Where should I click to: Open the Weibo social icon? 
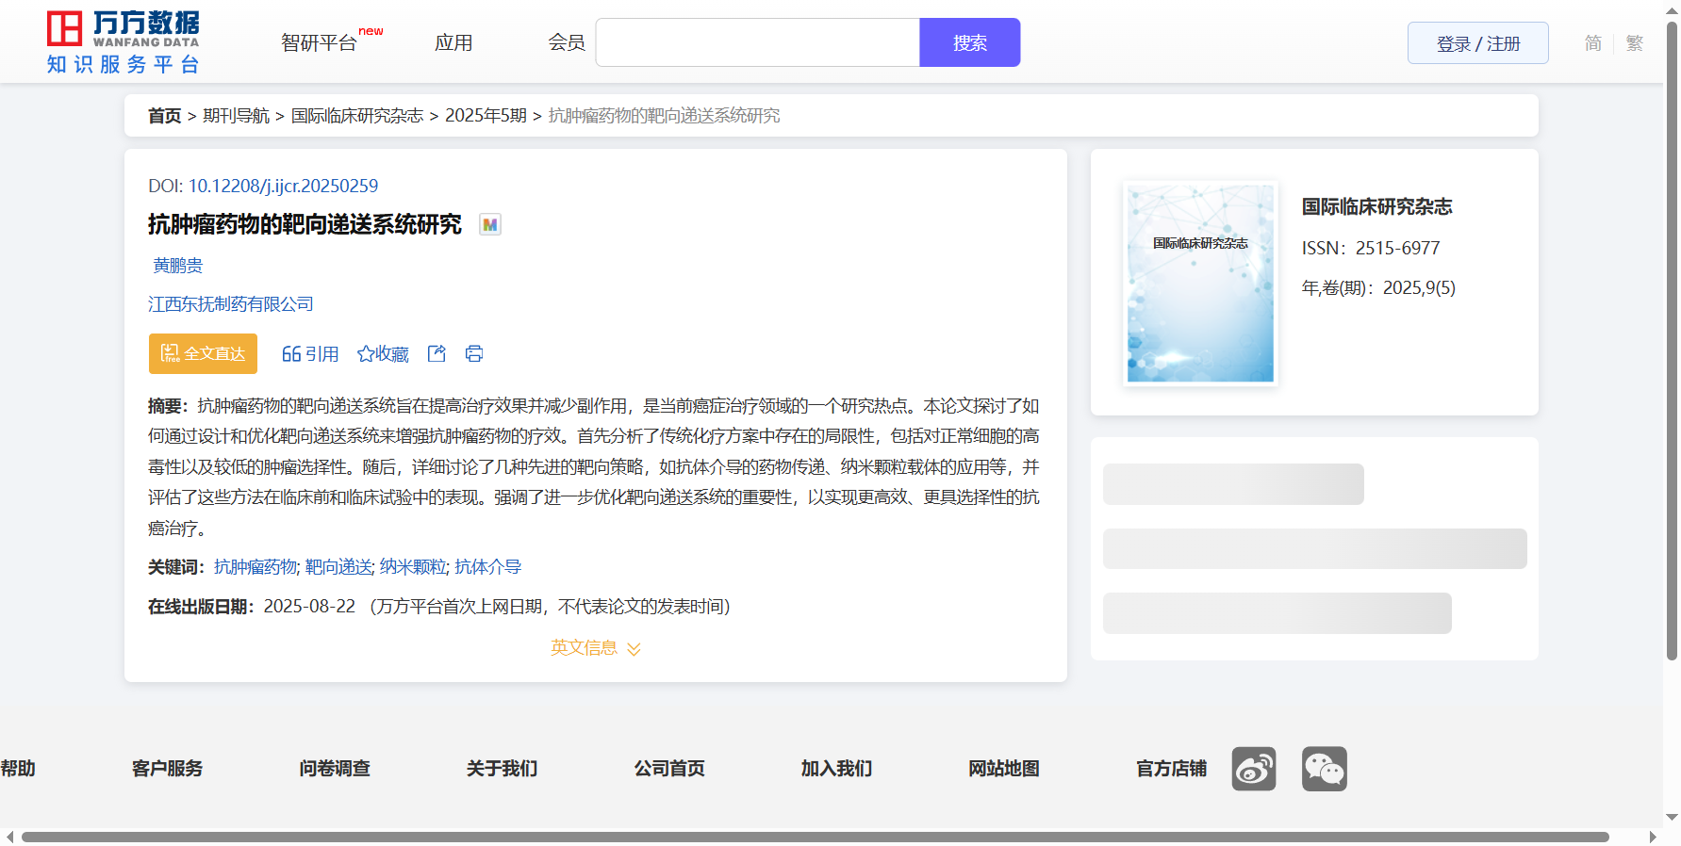tap(1253, 769)
